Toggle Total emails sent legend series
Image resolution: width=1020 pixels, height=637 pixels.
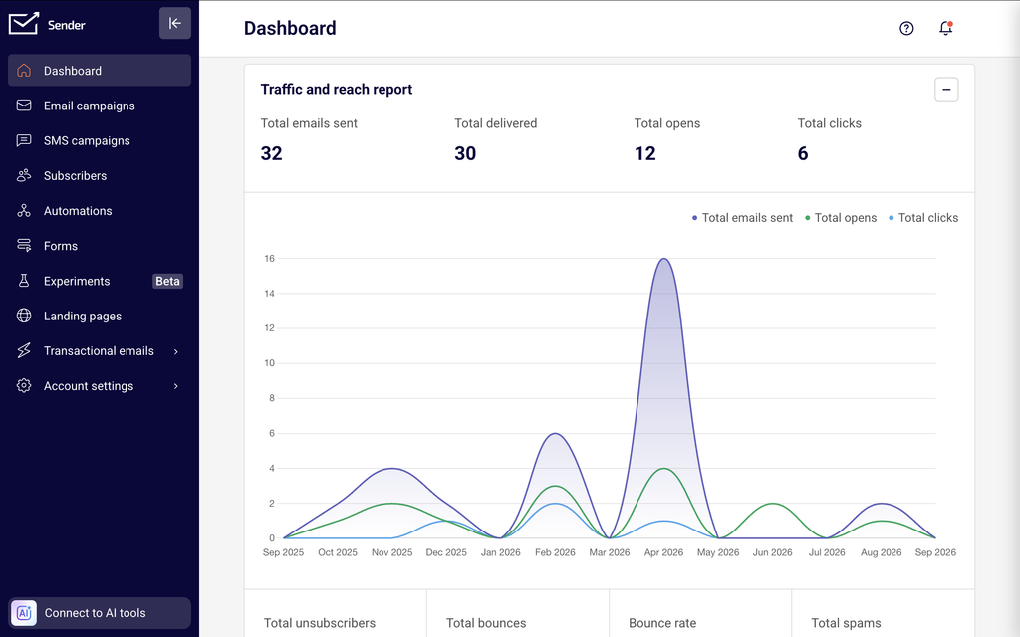click(742, 218)
